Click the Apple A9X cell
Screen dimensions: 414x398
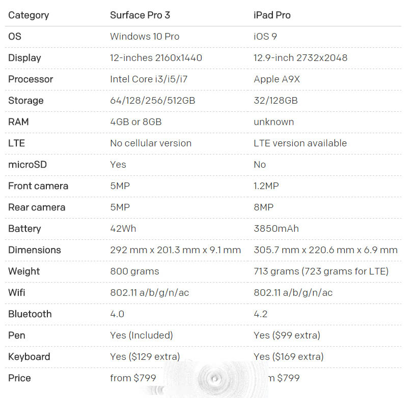(x=277, y=79)
